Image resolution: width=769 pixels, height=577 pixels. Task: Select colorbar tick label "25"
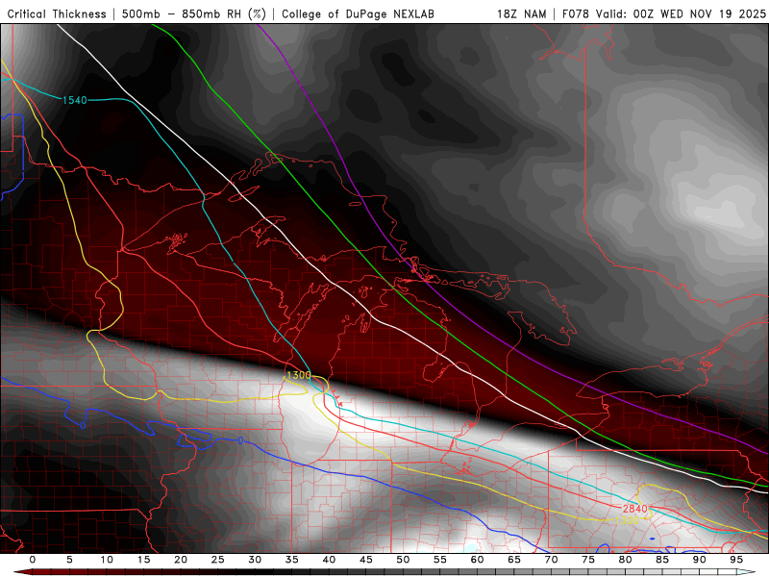tap(218, 560)
